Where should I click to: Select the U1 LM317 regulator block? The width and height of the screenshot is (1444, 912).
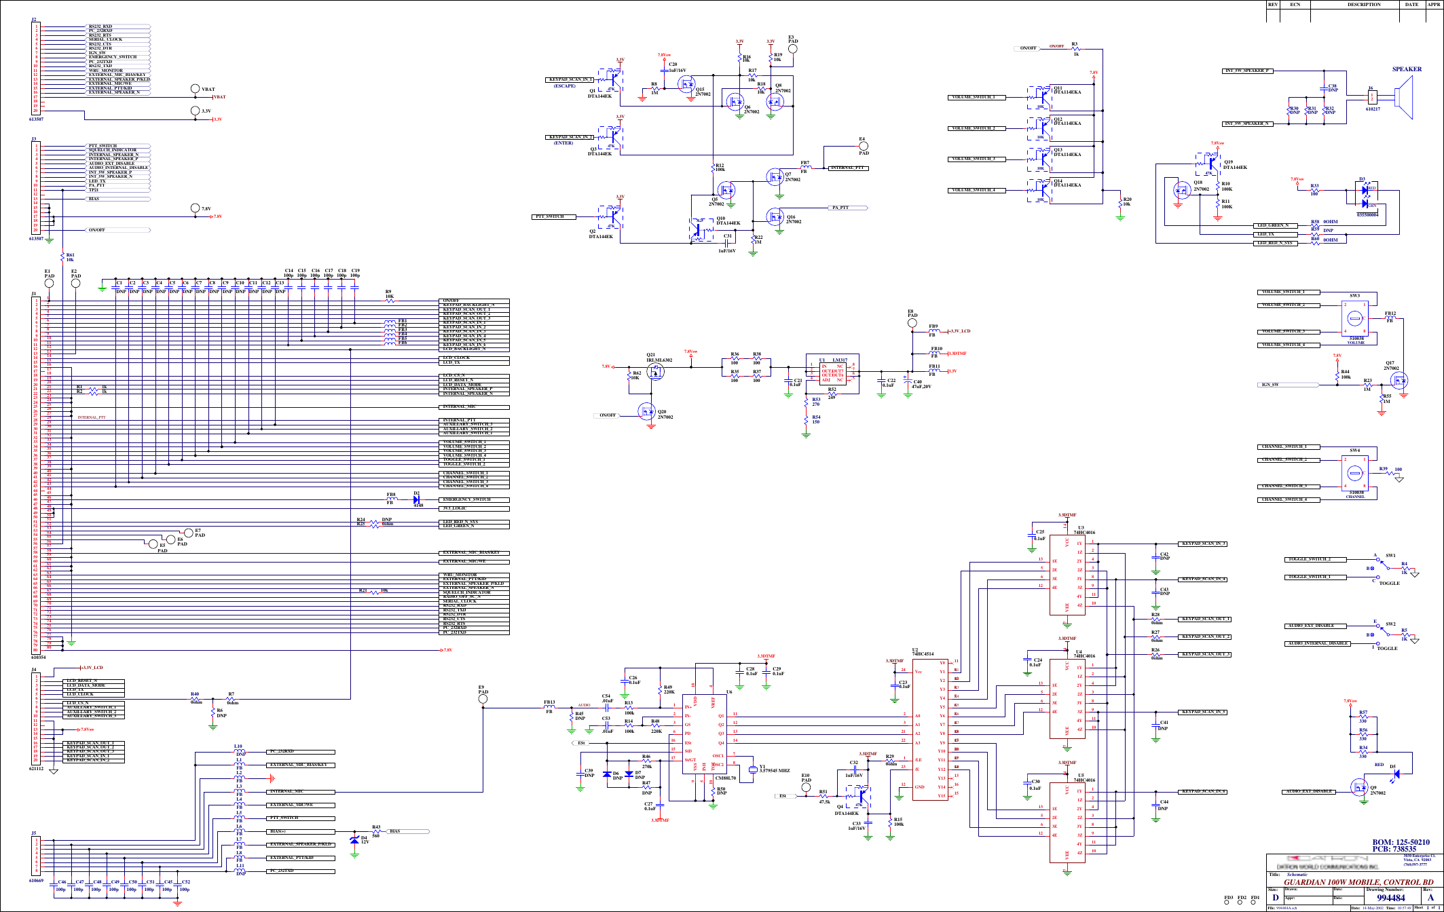[x=832, y=373]
